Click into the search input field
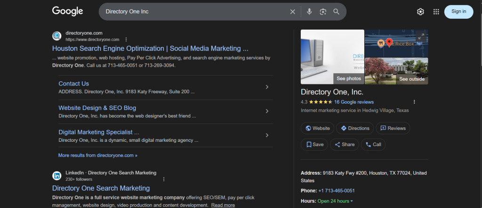The height and width of the screenshot is (208, 482). (193, 12)
